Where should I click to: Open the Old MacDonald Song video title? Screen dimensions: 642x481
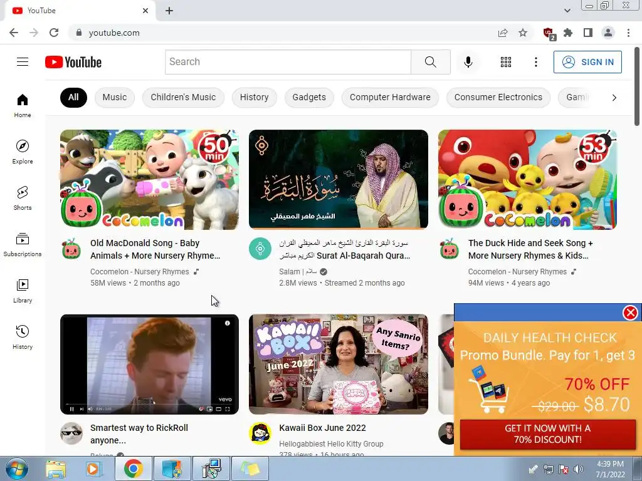pyautogui.click(x=155, y=249)
